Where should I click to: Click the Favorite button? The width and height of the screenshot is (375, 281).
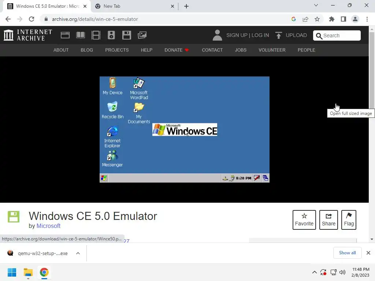[304, 220]
